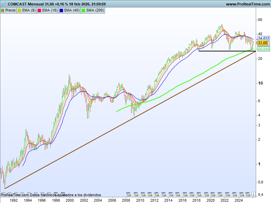Click the green SMA (200) color swatch
Screen dimensions: 271x203
coord(83,10)
